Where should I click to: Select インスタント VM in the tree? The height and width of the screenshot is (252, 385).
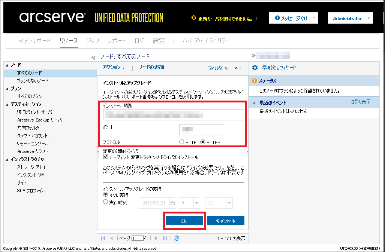tap(31, 175)
